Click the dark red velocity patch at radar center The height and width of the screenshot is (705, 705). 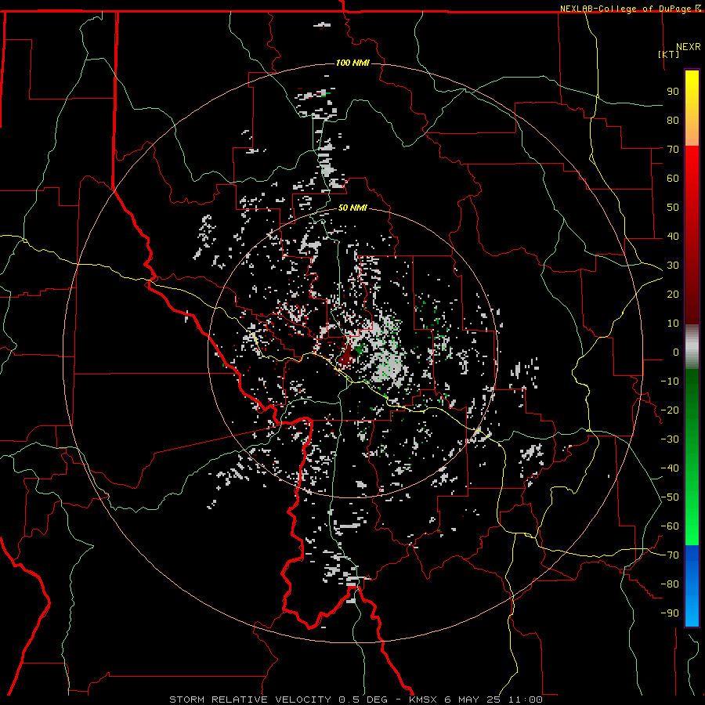pos(347,356)
